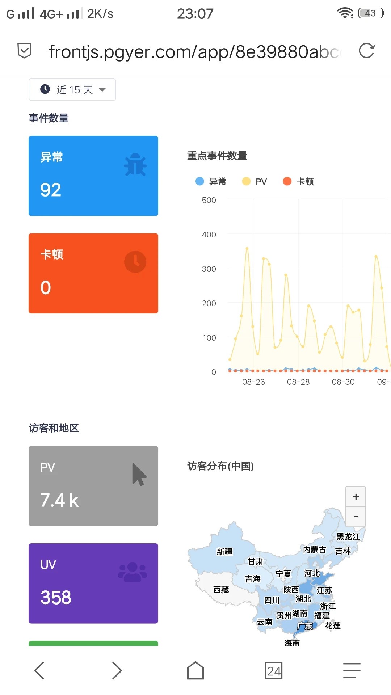Image resolution: width=391 pixels, height=695 pixels.
Task: Click the cursor icon on PV card
Action: coord(139,475)
